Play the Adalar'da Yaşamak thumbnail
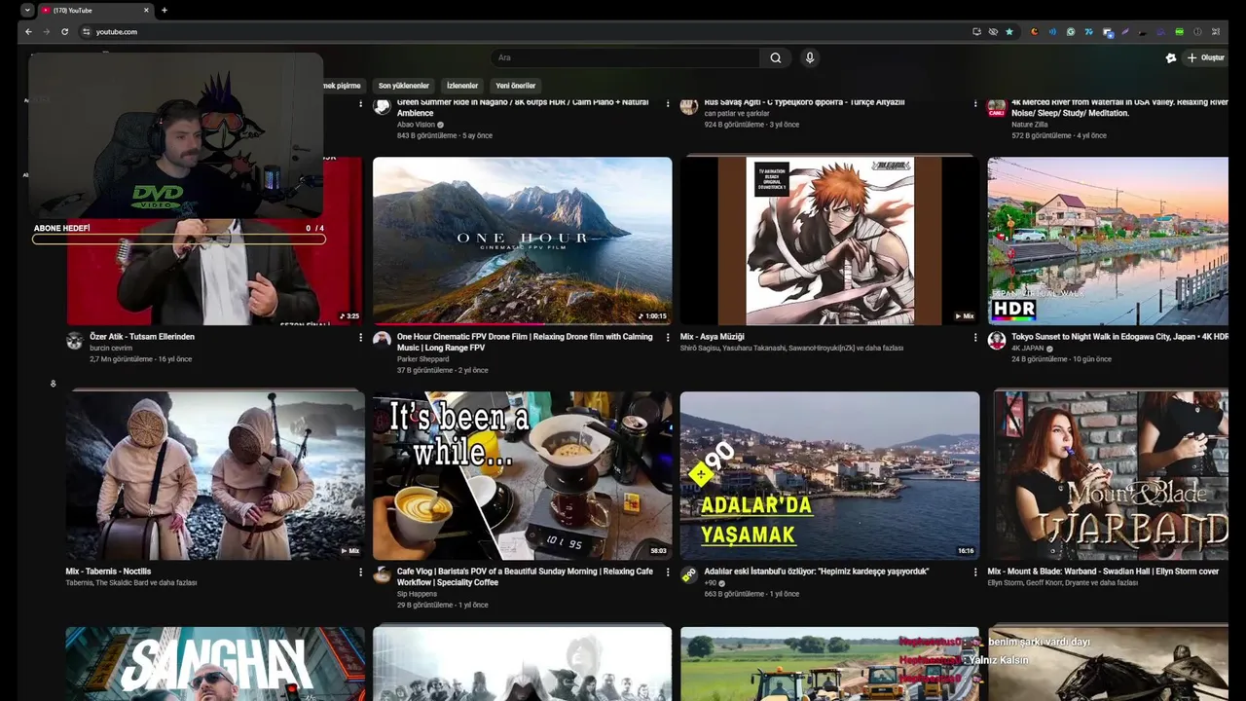 (x=829, y=476)
